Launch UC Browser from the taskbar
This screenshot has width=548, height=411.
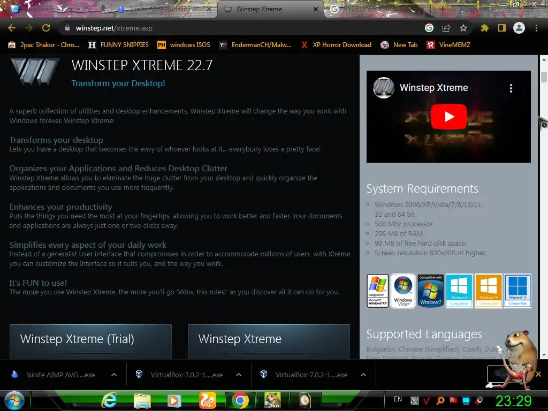tap(208, 400)
